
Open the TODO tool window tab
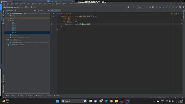21,96
